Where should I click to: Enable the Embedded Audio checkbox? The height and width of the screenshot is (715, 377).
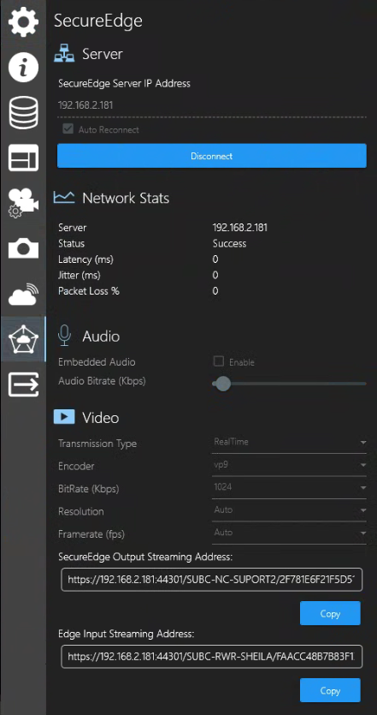(x=219, y=361)
